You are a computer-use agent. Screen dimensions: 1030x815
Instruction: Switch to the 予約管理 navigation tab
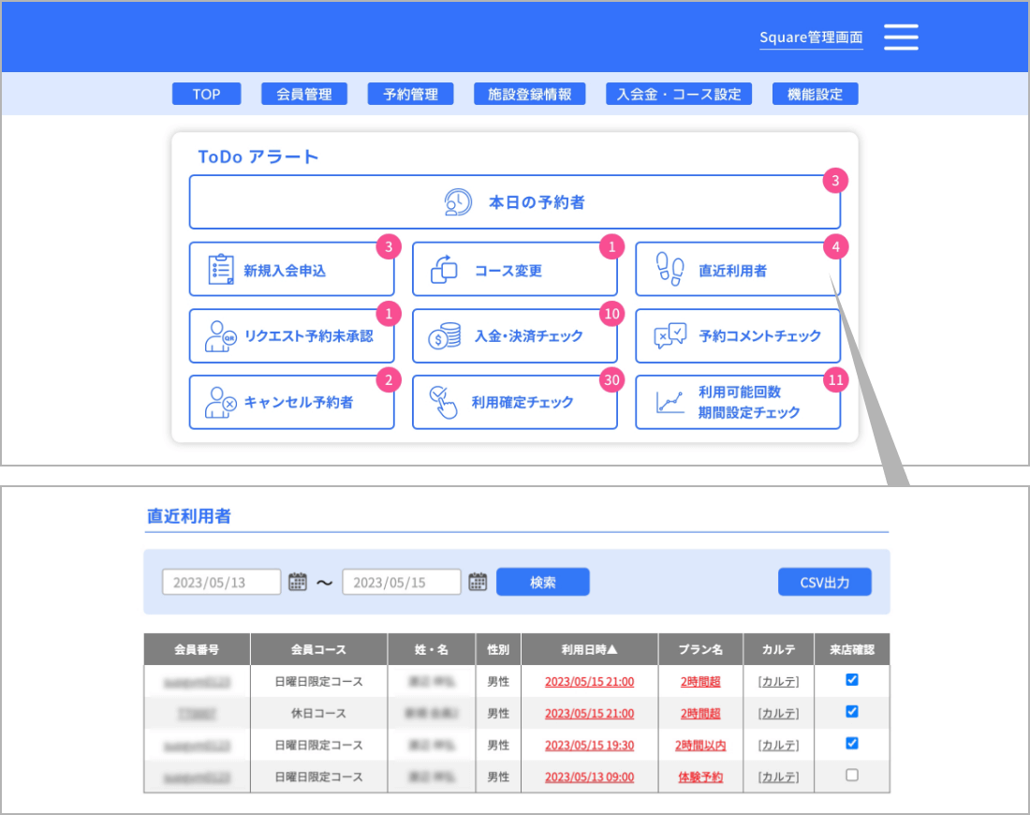tap(410, 94)
